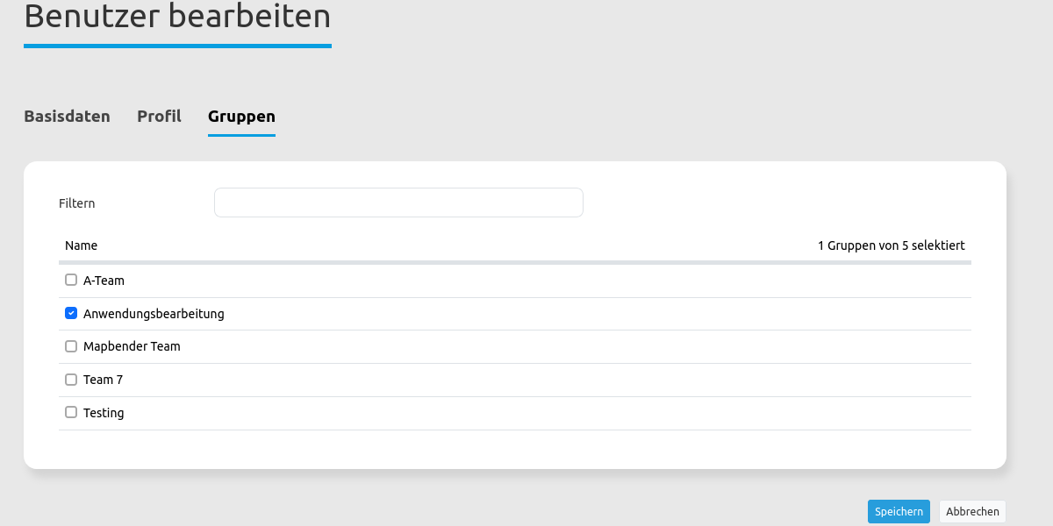Click the Team 7 row label

[103, 380]
